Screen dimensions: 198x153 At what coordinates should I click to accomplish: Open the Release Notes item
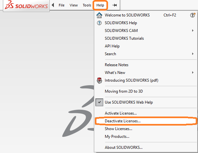tap(116, 65)
